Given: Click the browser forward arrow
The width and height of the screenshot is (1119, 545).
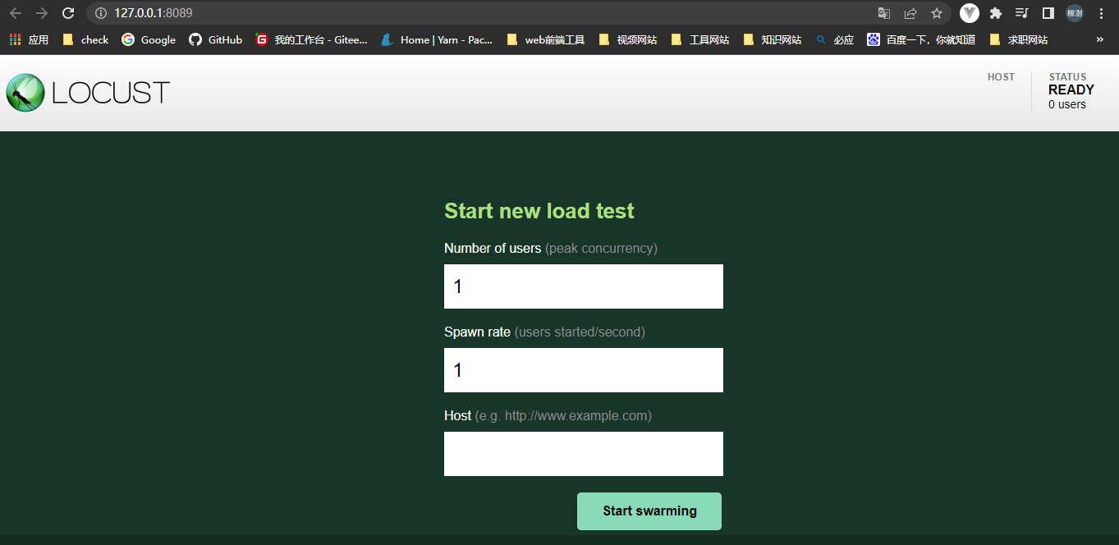Looking at the screenshot, I should pos(42,13).
